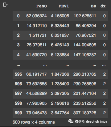Click the '600 rows × 4 columns' summary

[34, 122]
